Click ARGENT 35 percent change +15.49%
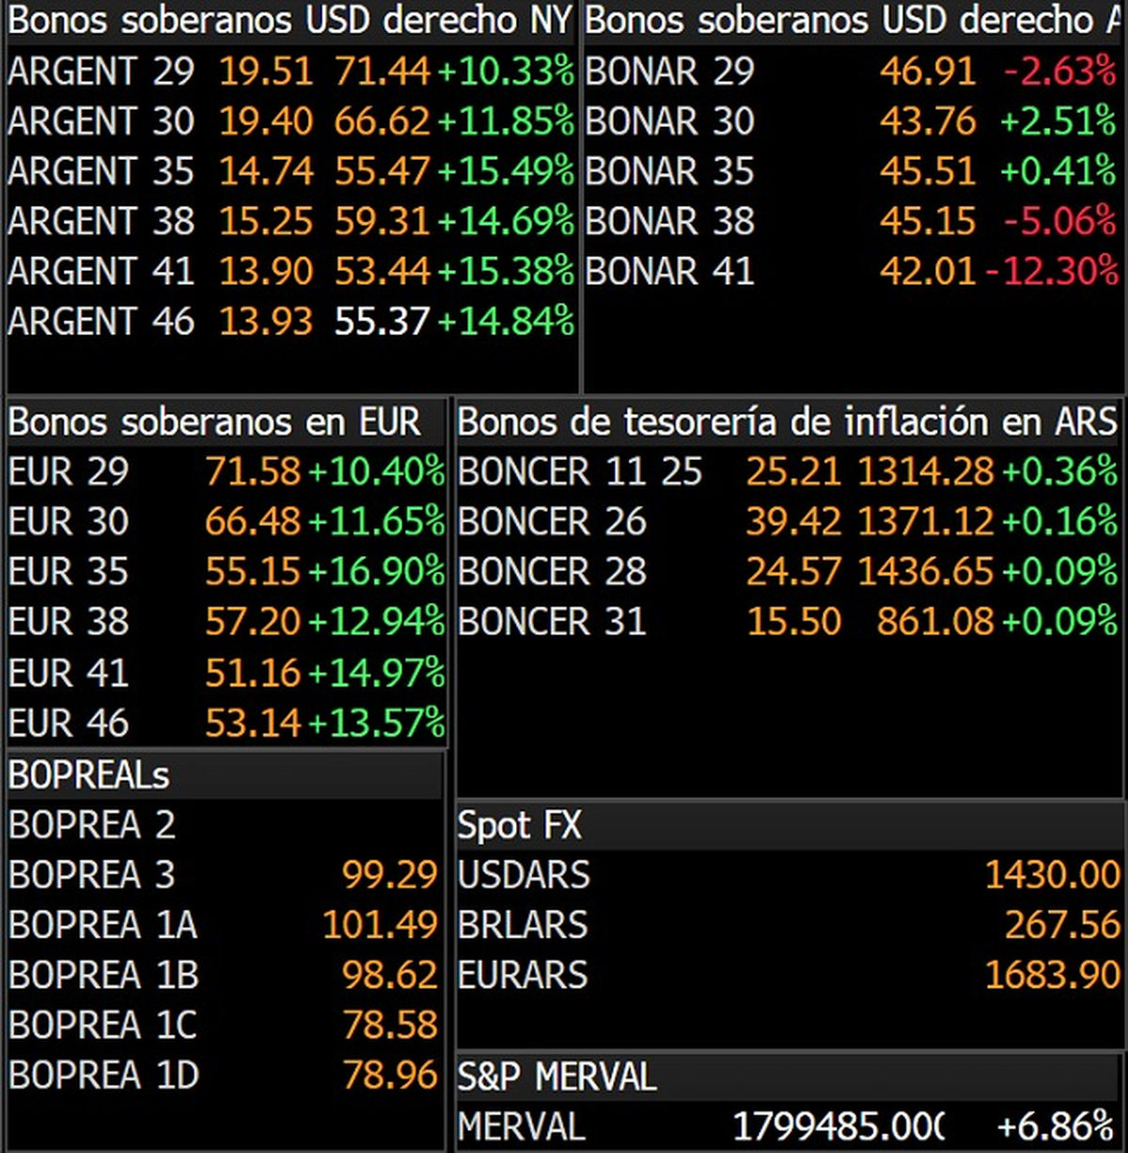 (x=505, y=171)
